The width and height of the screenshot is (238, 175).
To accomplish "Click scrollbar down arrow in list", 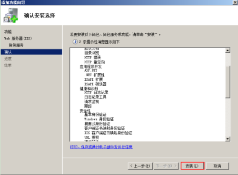I will pos(228,139).
